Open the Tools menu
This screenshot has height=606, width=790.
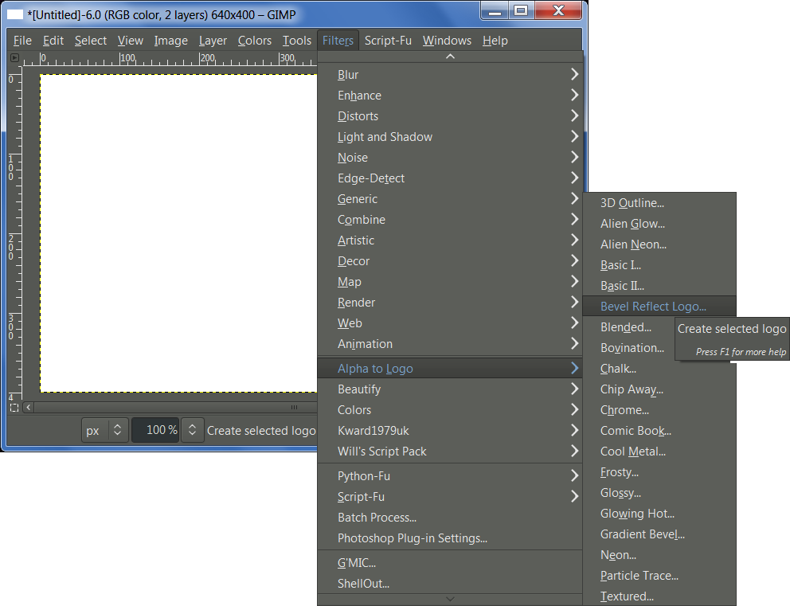point(297,41)
